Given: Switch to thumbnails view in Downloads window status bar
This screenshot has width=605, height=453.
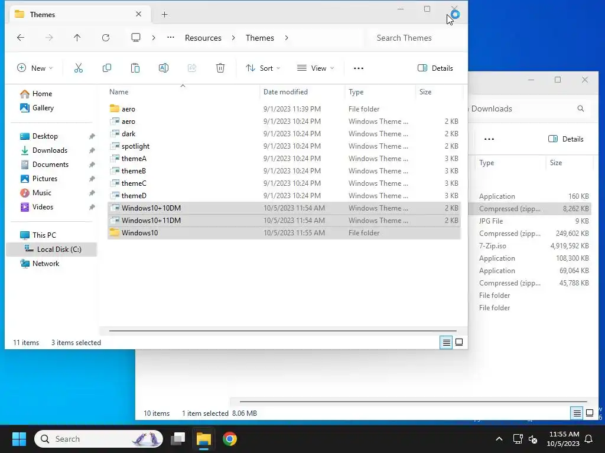Looking at the screenshot, I should [590, 413].
